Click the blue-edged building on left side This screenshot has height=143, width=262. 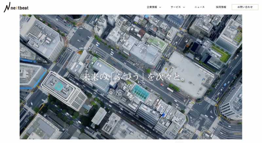[33, 75]
